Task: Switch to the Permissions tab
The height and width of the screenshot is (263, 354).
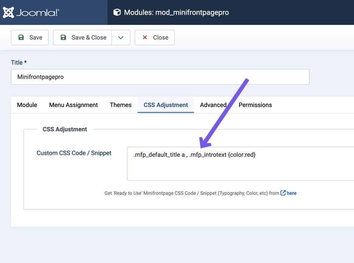Action: [x=255, y=105]
